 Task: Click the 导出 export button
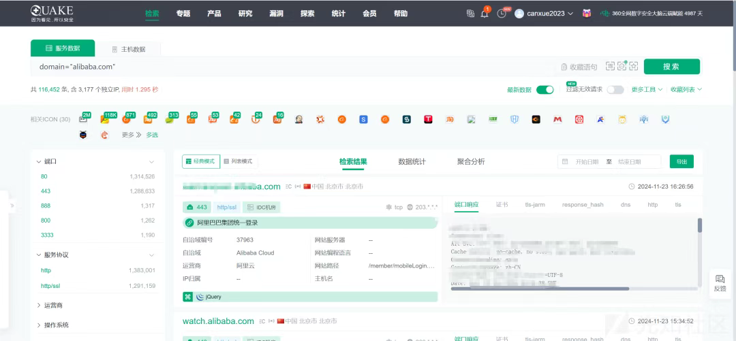click(681, 161)
